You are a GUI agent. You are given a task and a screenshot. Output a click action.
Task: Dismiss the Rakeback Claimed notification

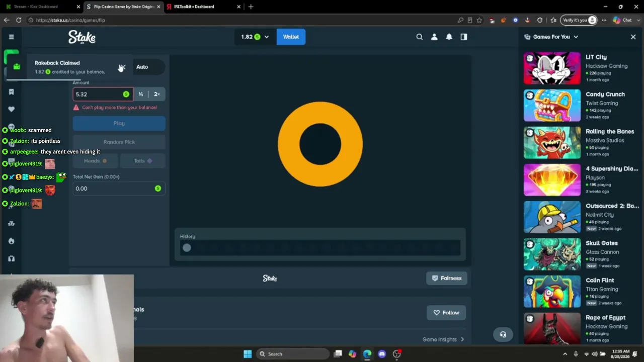[122, 67]
